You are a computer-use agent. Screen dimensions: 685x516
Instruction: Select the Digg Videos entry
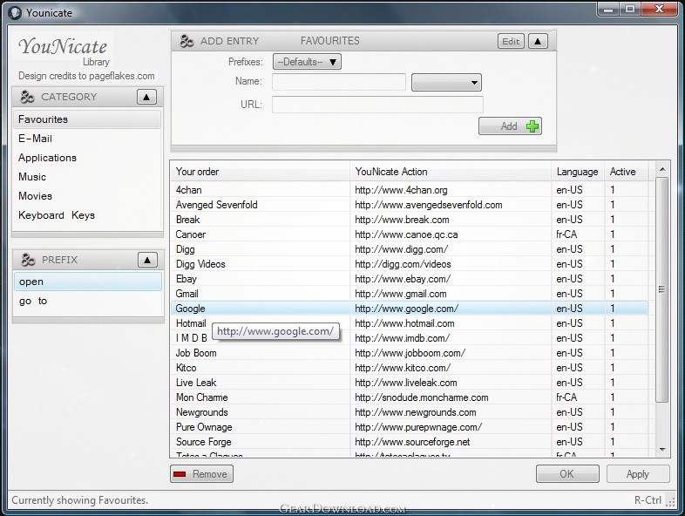pyautogui.click(x=410, y=264)
